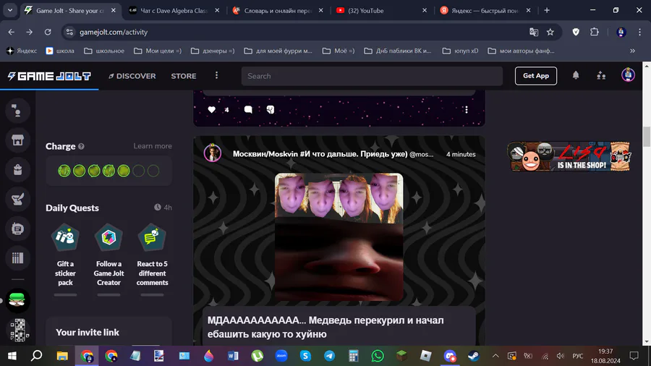Open a new browser tab
651x366 pixels.
tap(547, 10)
